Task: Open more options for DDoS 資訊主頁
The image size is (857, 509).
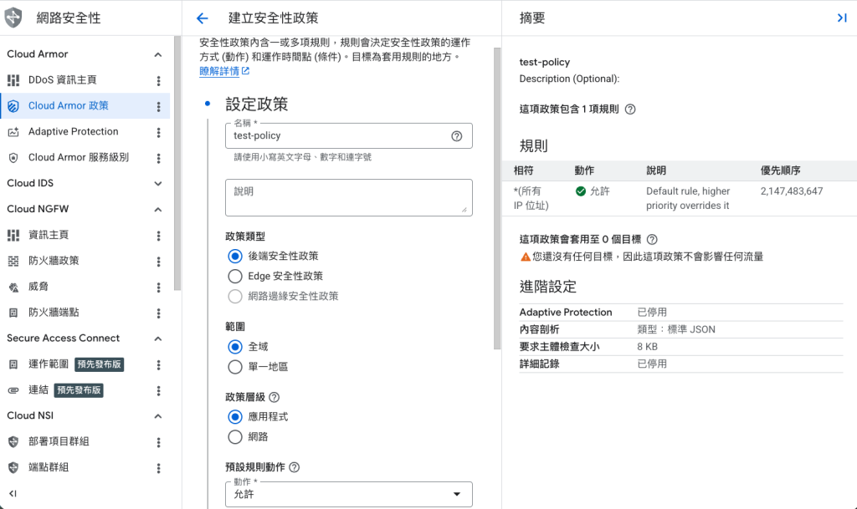Action: [x=158, y=80]
